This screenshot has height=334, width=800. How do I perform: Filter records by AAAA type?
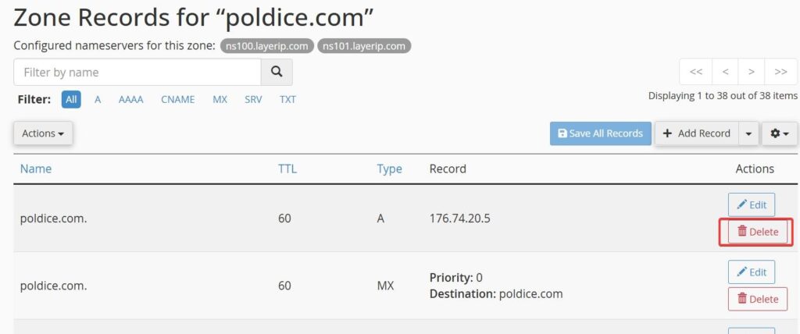click(130, 100)
